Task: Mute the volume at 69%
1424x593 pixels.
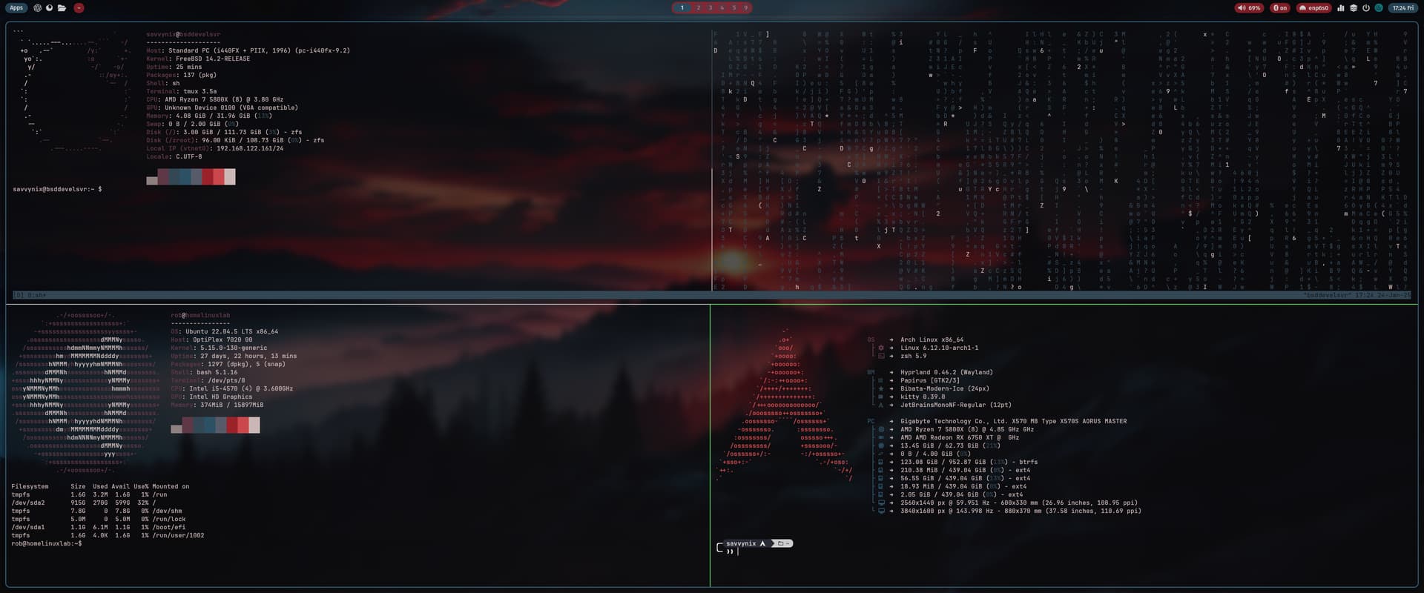Action: click(x=1249, y=8)
